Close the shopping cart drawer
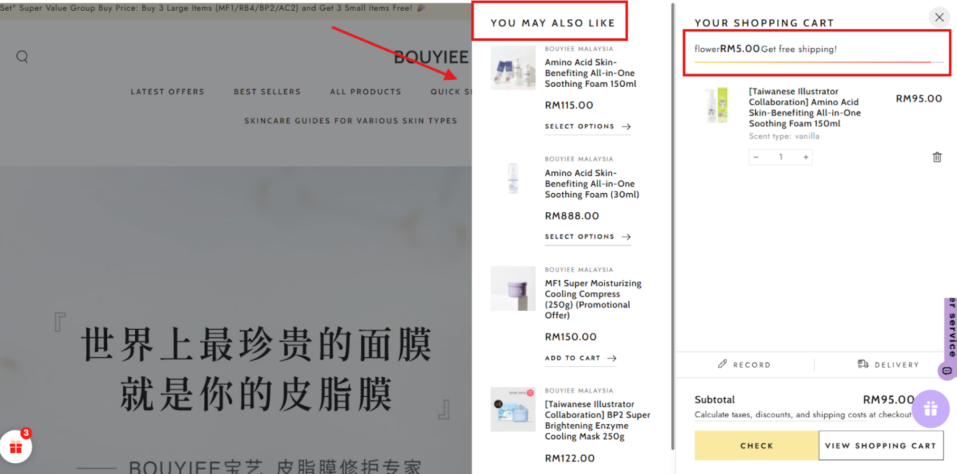This screenshot has width=957, height=474. coord(939,17)
